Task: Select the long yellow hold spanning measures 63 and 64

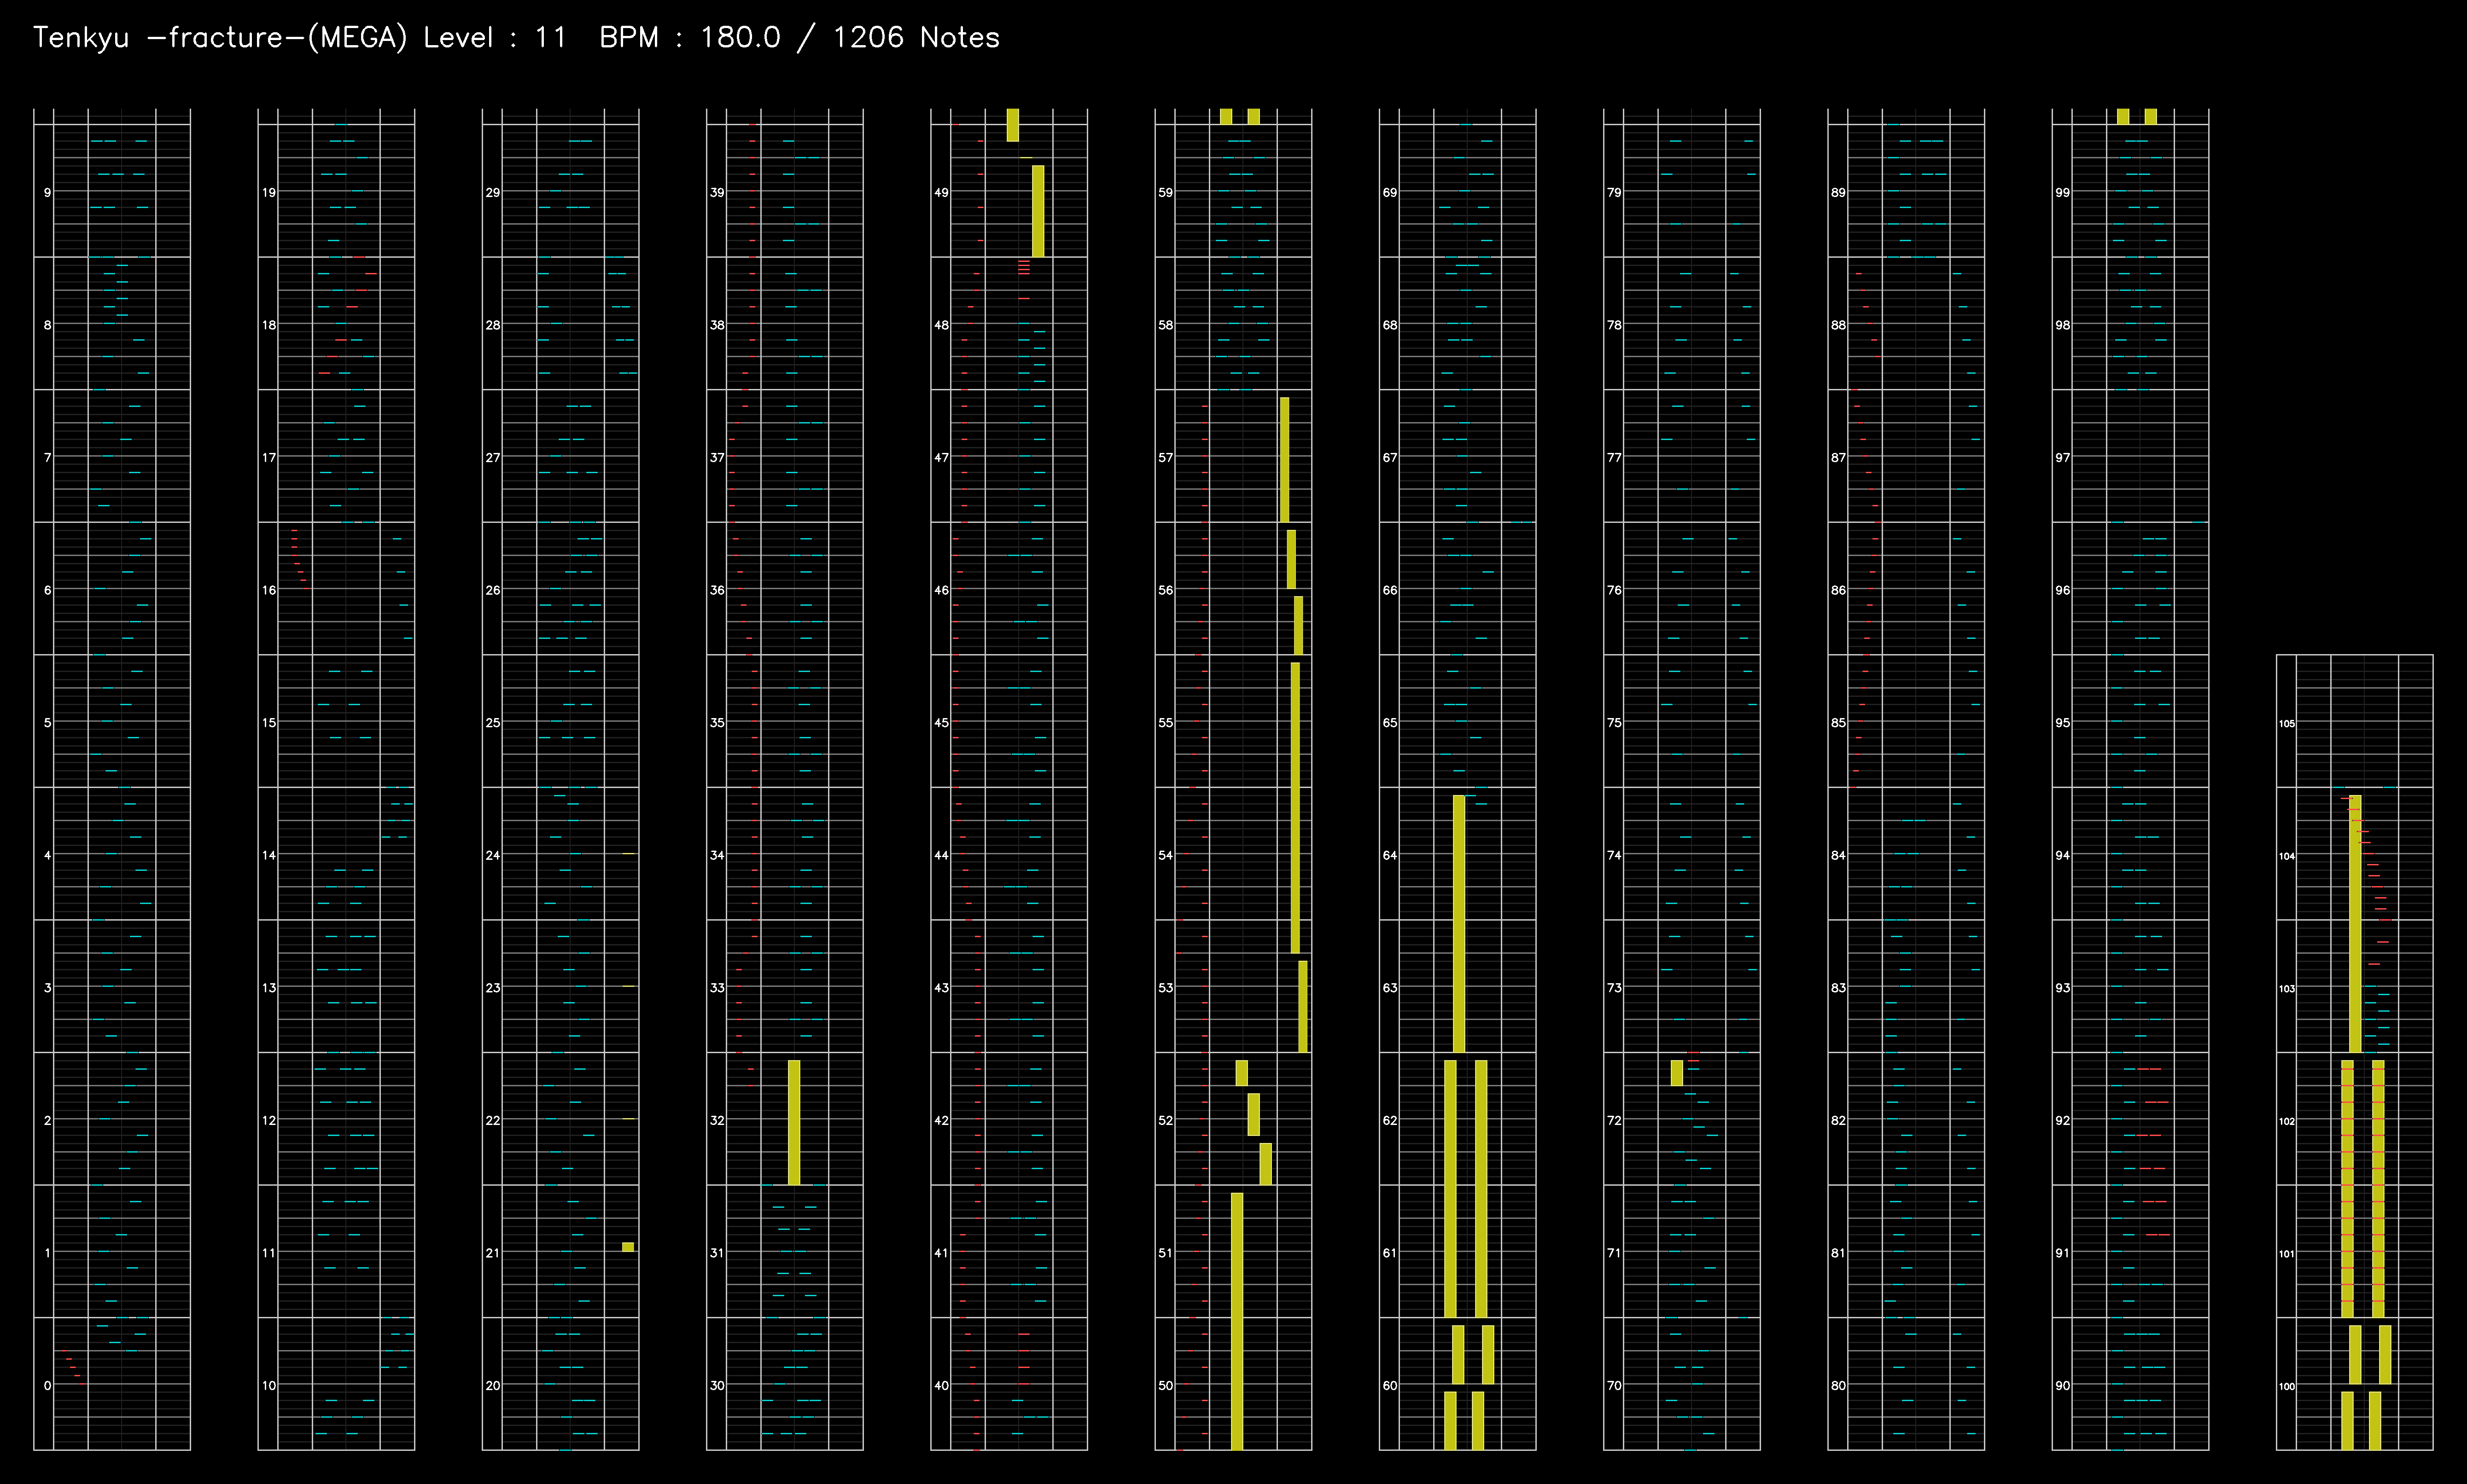Action: tap(1458, 923)
